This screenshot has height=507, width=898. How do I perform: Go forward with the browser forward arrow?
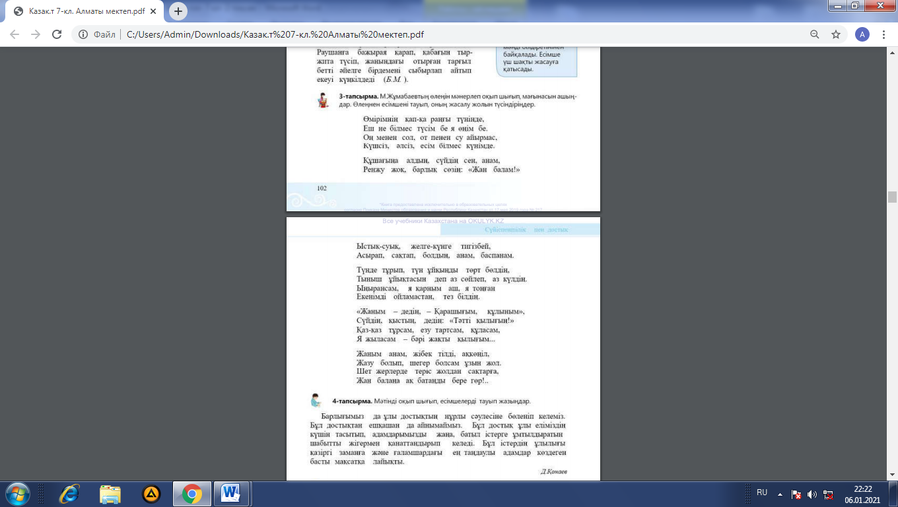tap(36, 34)
